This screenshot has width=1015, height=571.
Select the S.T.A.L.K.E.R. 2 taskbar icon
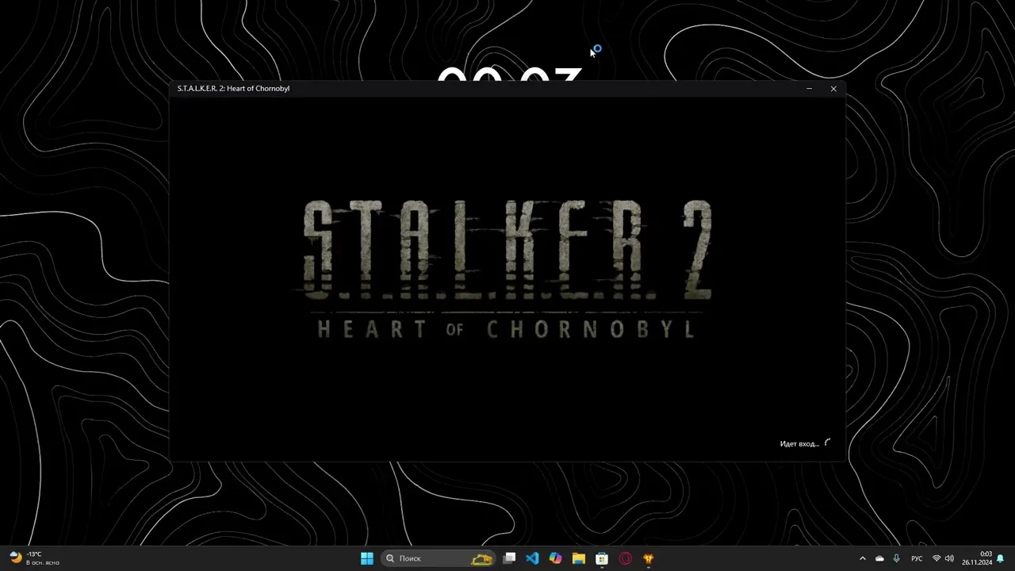(x=649, y=558)
